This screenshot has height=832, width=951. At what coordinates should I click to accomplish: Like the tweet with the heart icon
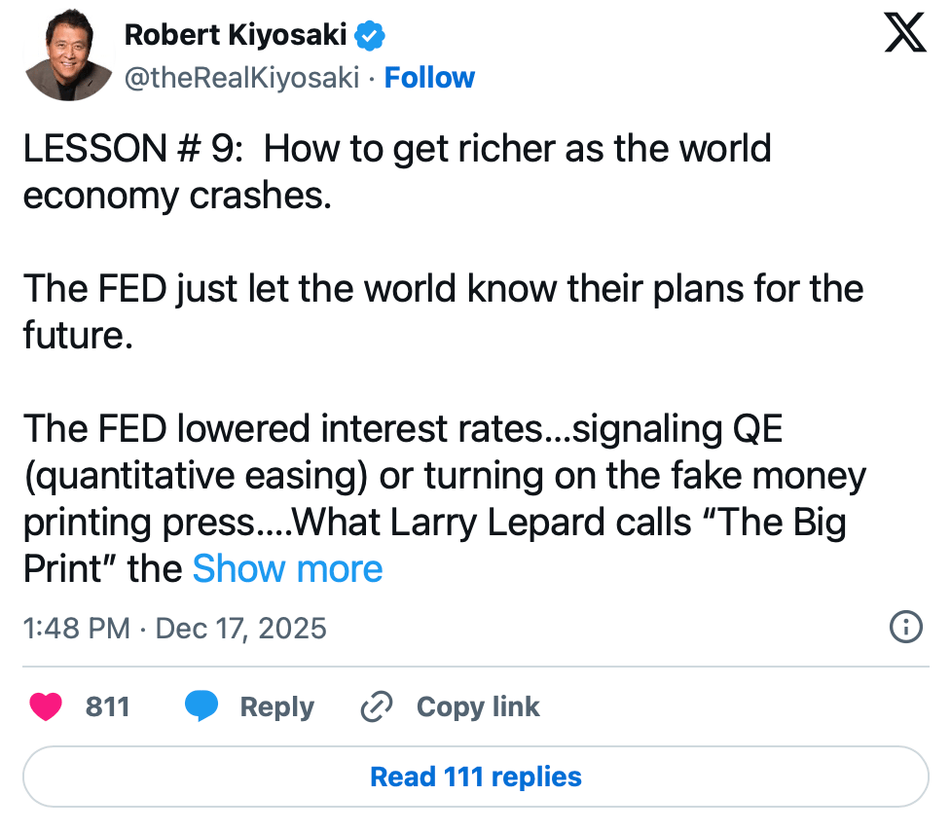(x=46, y=706)
